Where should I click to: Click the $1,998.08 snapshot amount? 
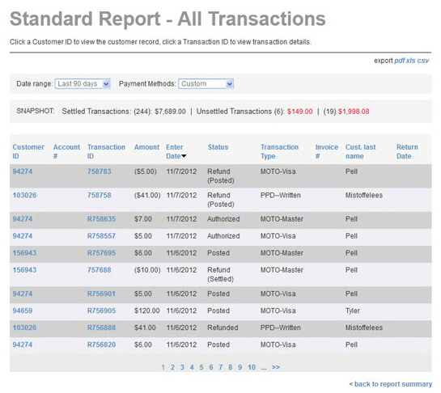coord(354,112)
